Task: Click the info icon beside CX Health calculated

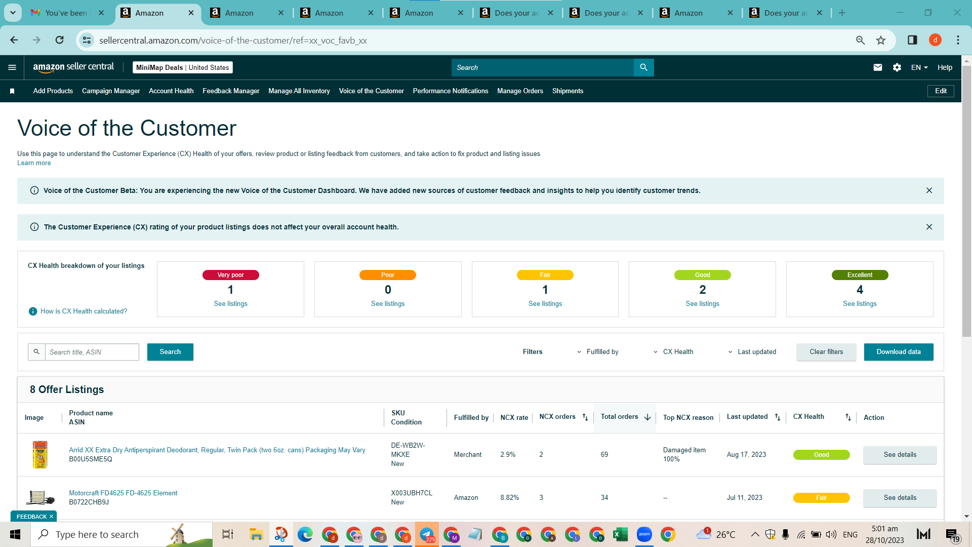Action: pyautogui.click(x=33, y=311)
